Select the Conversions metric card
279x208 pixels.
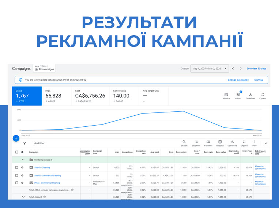124,96
